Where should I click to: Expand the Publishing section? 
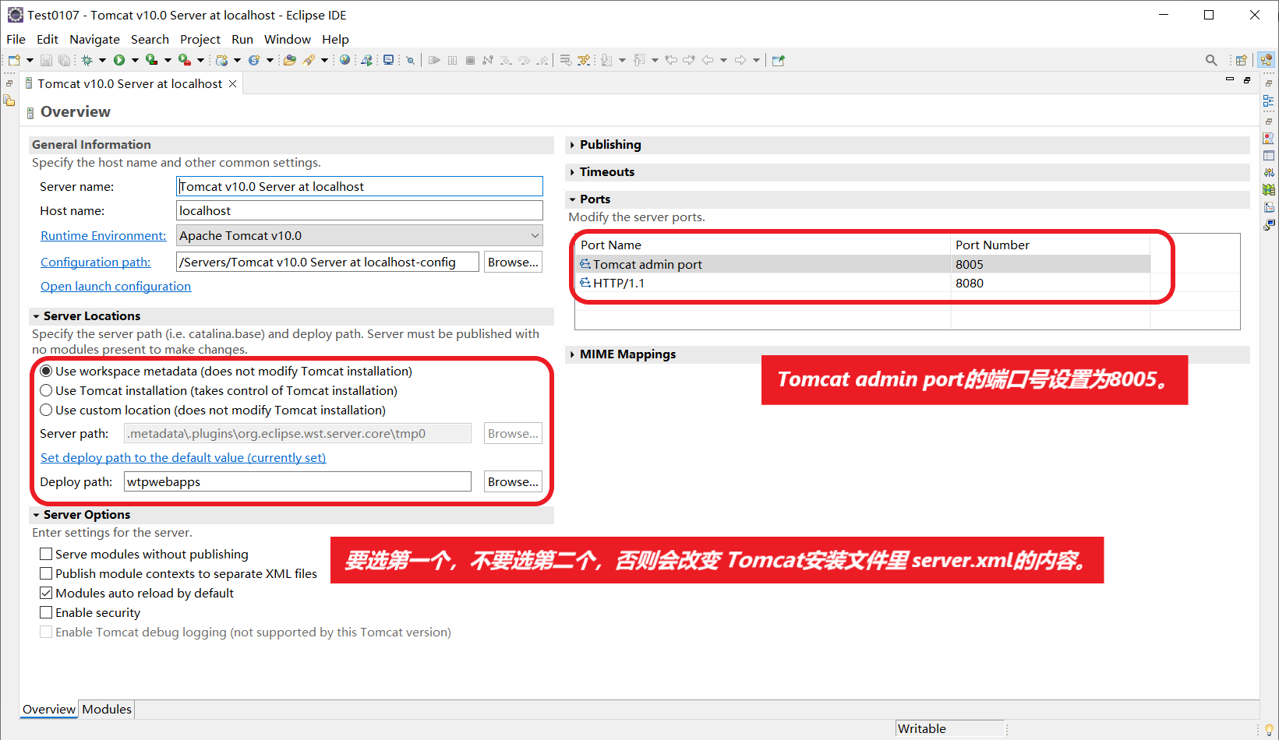[x=572, y=145]
